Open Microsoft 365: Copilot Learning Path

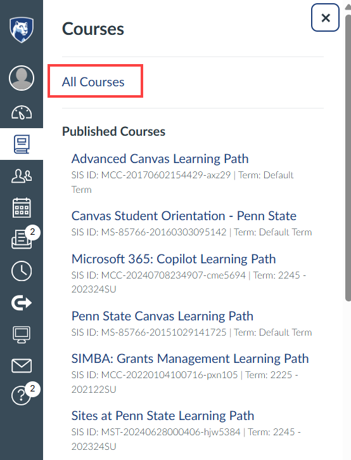click(x=174, y=259)
